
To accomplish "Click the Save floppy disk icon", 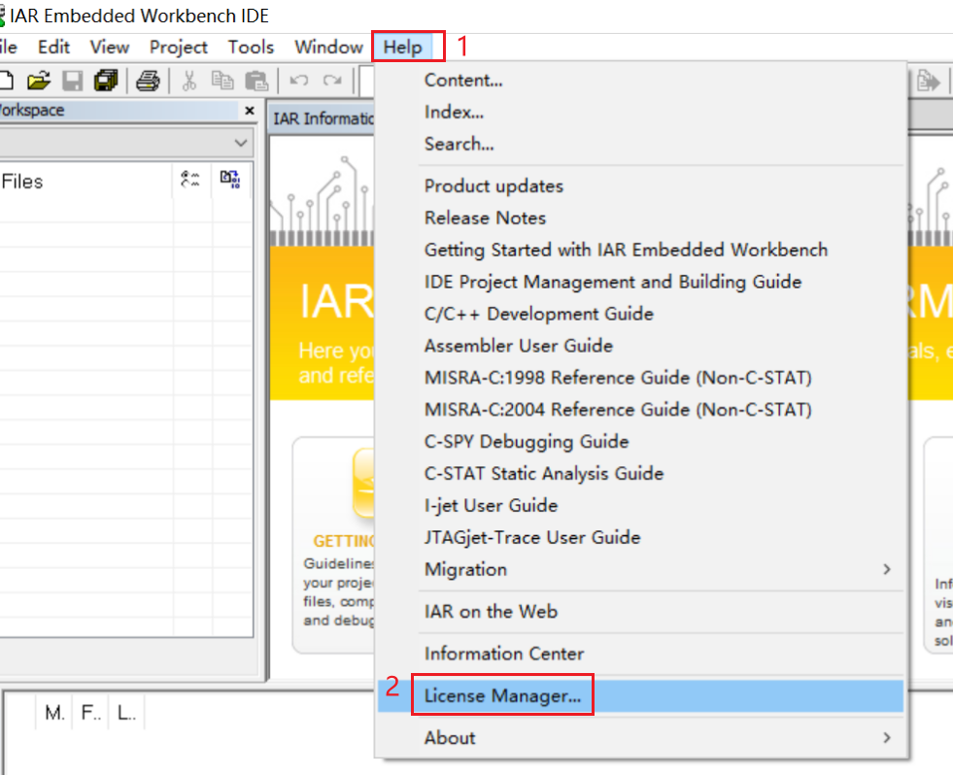I will point(72,81).
